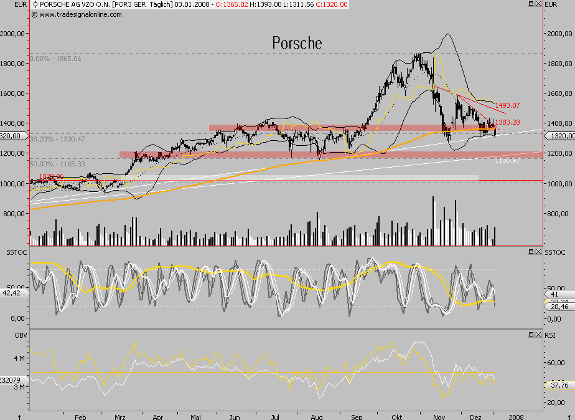575x420 pixels.
Task: Select the PORSCHE AG VZO O.N. header text
Action: (x=75, y=4)
